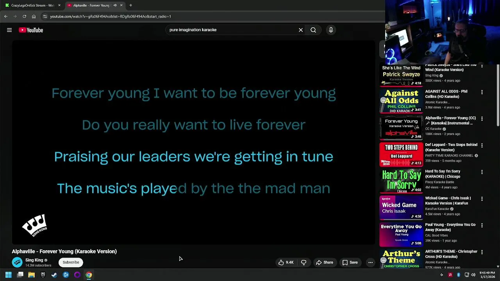Viewport: 500px width, 281px height.
Task: Open options for Def Leppard Two Steps Behind
Action: pyautogui.click(x=482, y=145)
